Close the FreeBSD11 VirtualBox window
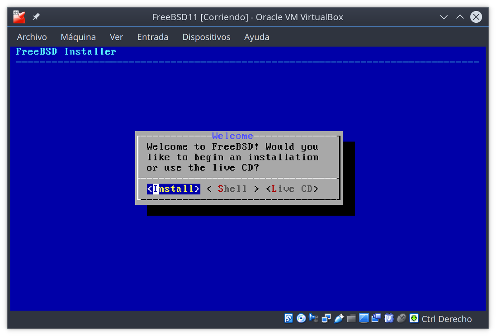The image size is (496, 336). point(476,17)
